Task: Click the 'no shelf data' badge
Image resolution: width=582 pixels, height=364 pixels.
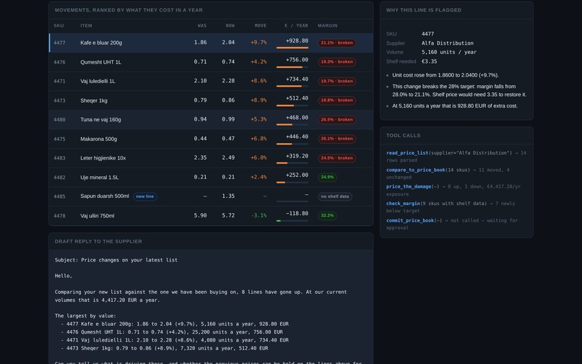Action: 335,196
